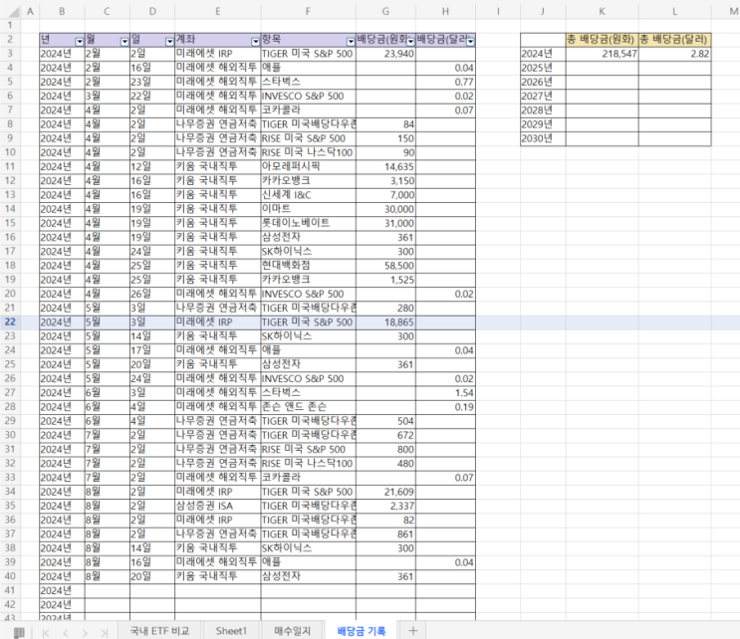Click the 14,635 dividend cell
This screenshot has height=639, width=740.
(x=385, y=166)
